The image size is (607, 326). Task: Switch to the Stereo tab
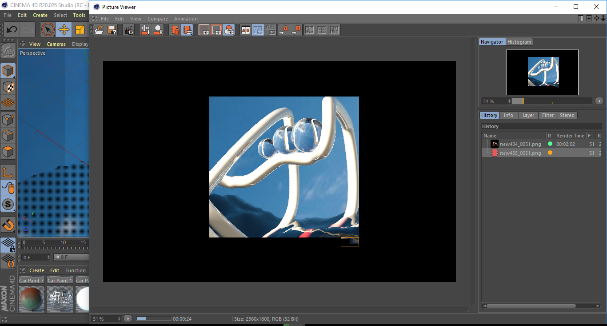tap(567, 115)
